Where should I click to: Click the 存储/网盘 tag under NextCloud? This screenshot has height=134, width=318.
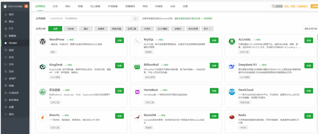click(245, 102)
